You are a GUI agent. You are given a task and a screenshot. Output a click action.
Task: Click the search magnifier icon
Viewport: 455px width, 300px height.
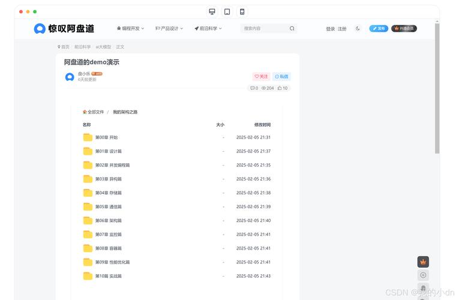click(292, 28)
